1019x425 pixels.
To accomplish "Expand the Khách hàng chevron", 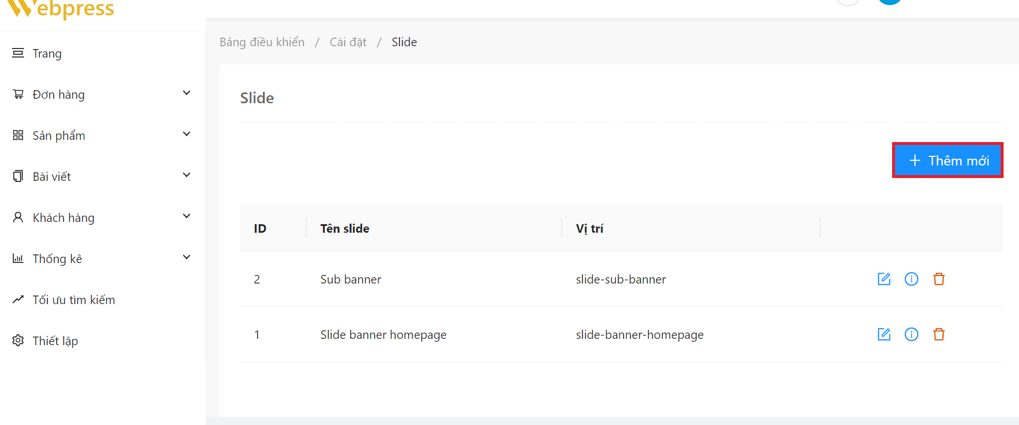I will point(186,216).
